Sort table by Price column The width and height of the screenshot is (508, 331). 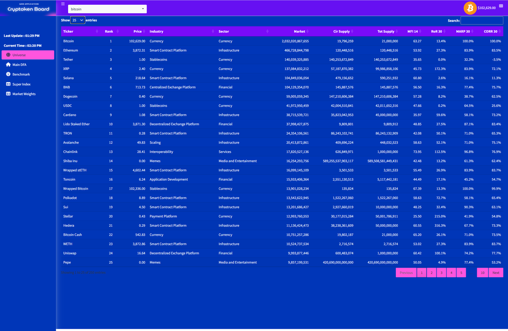[x=134, y=31]
